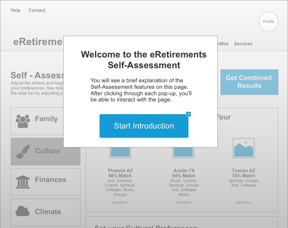Go to the Services navigation item
The width and height of the screenshot is (288, 228).
[x=243, y=44]
